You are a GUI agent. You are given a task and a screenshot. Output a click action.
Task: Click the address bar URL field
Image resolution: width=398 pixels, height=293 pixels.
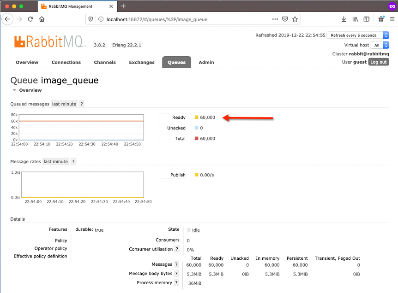(185, 19)
